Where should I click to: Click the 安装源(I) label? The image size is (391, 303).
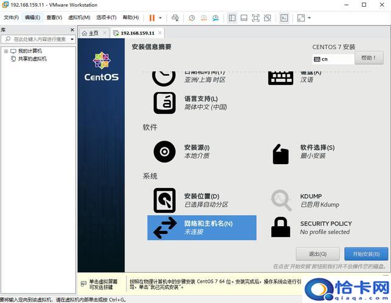tap(197, 148)
